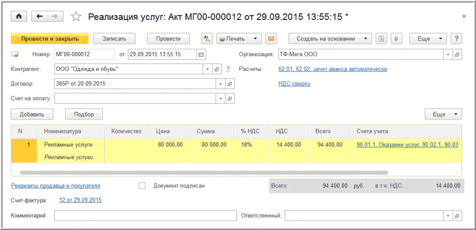Open the Еще menu above the table
Viewport: 476px width, 230px height.
coord(443,114)
